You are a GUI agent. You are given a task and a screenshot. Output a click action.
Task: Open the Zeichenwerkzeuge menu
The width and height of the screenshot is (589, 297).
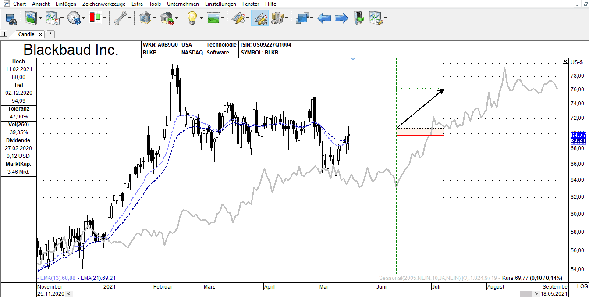coord(104,4)
